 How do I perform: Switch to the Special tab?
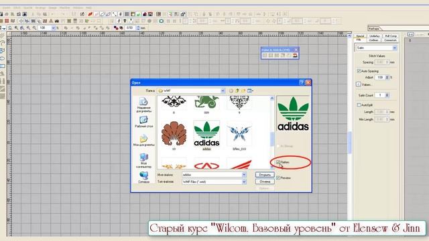360,36
